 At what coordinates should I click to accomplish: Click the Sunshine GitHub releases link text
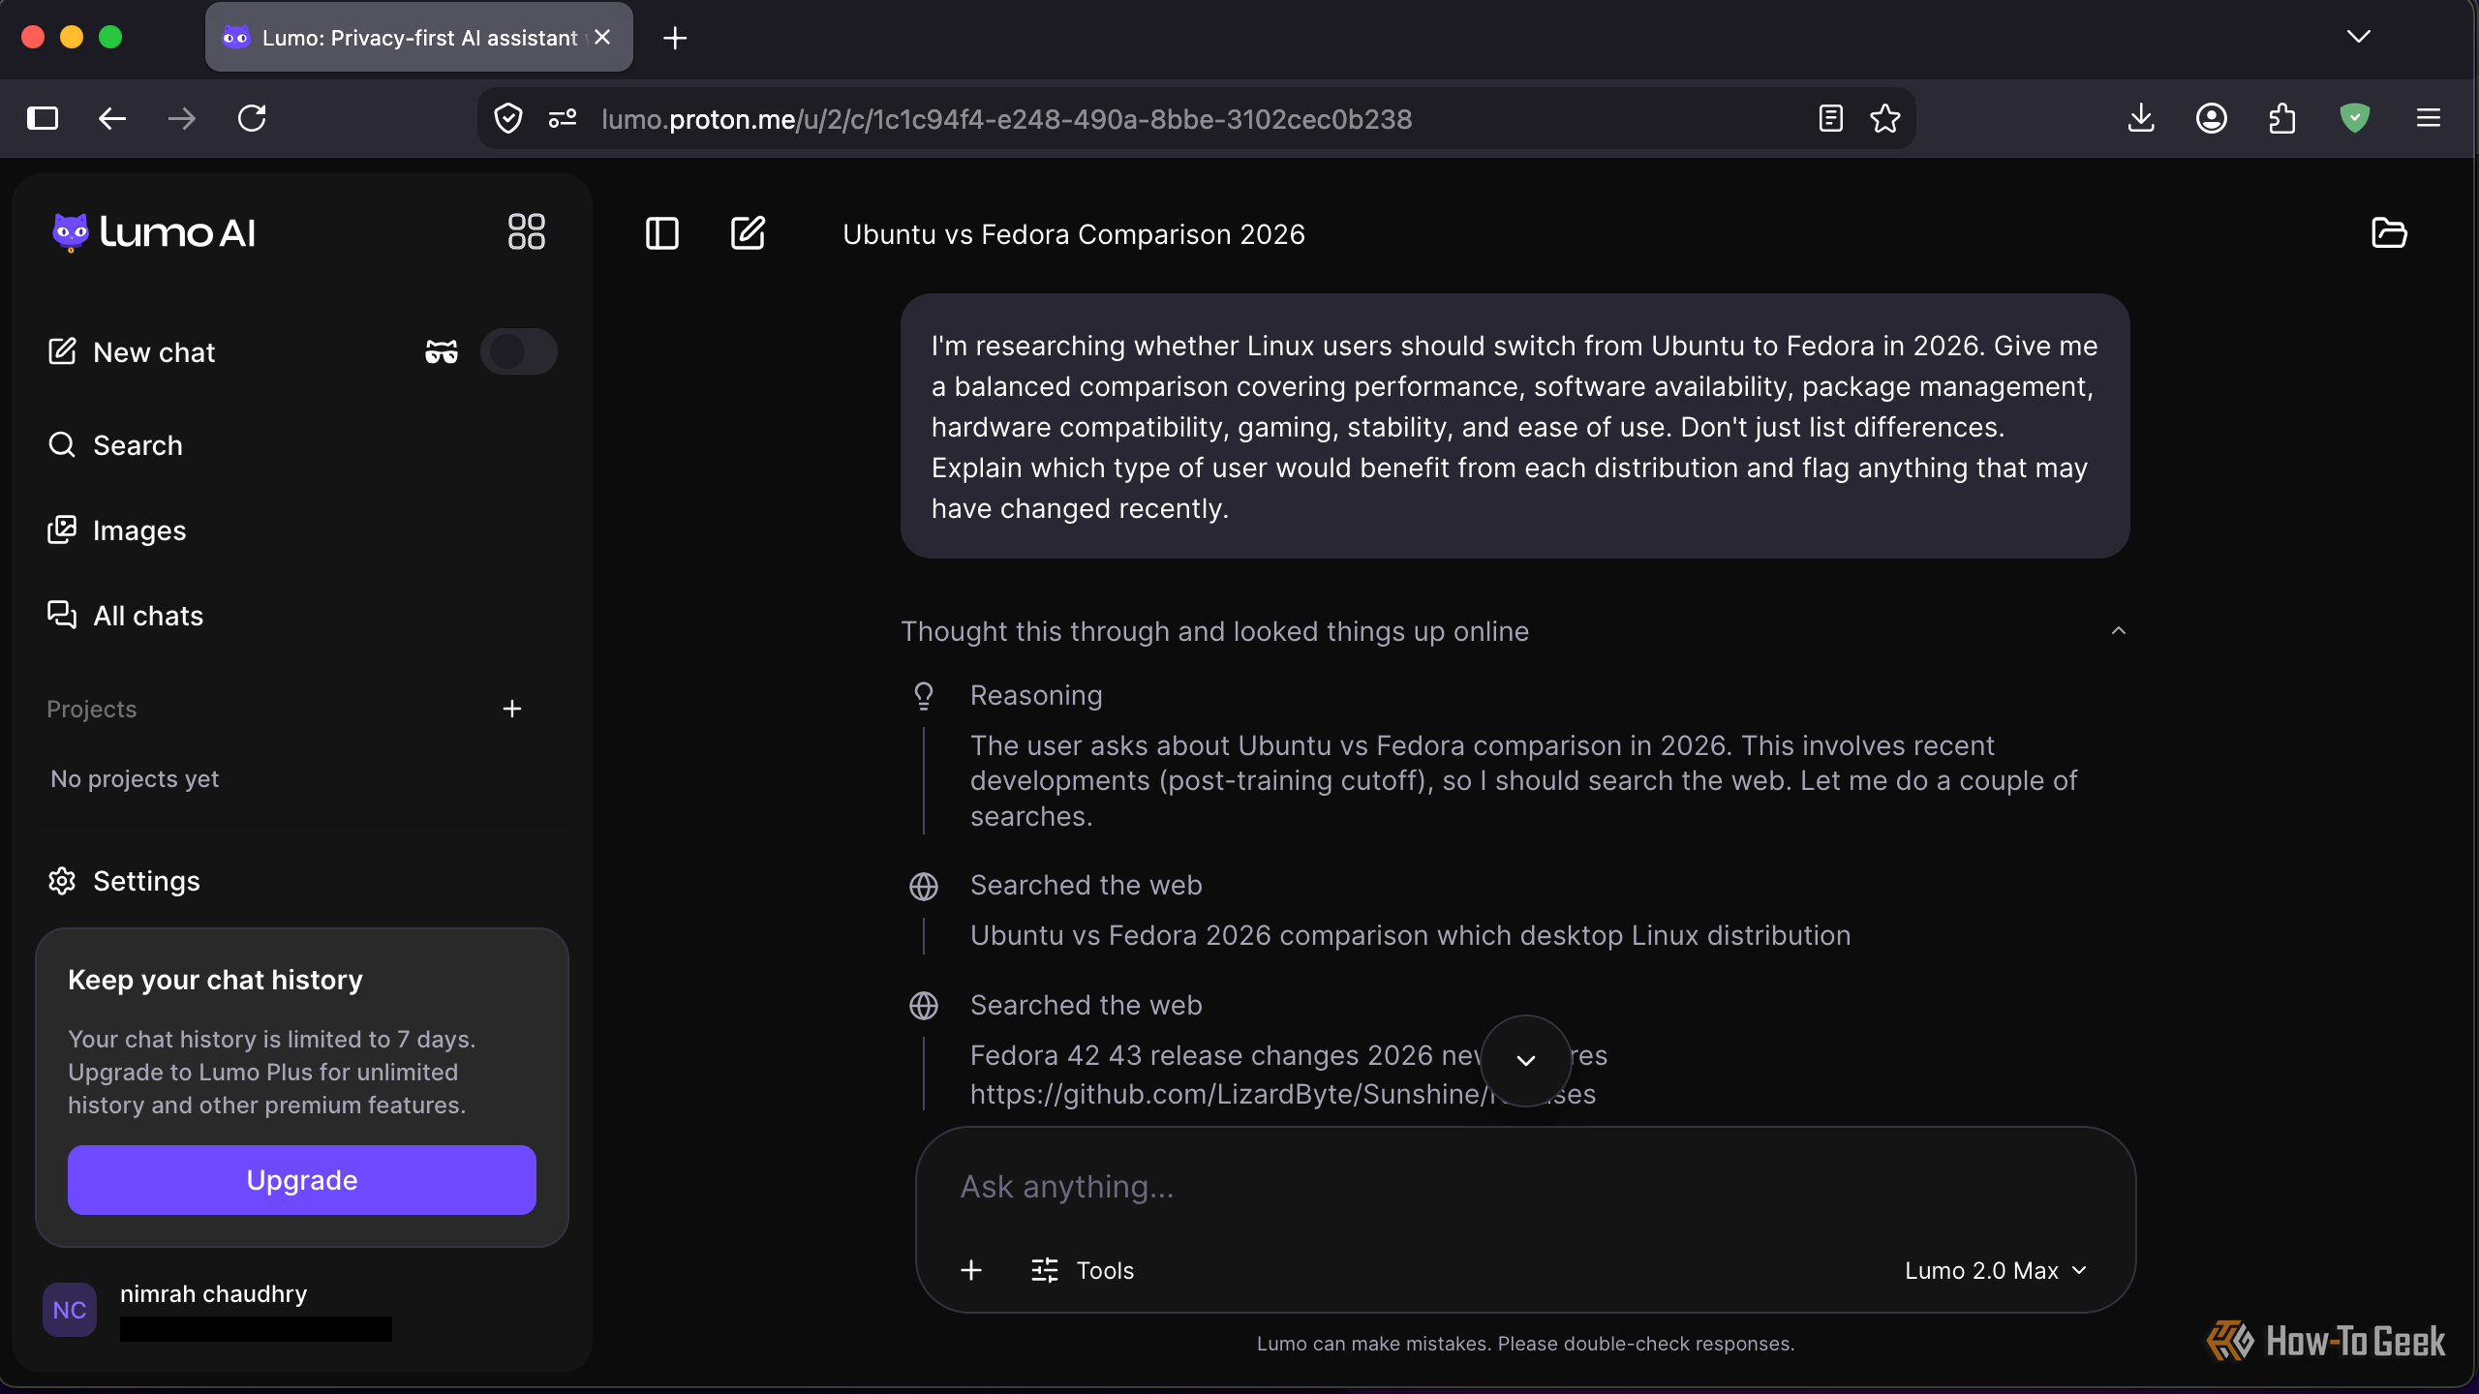[1282, 1094]
